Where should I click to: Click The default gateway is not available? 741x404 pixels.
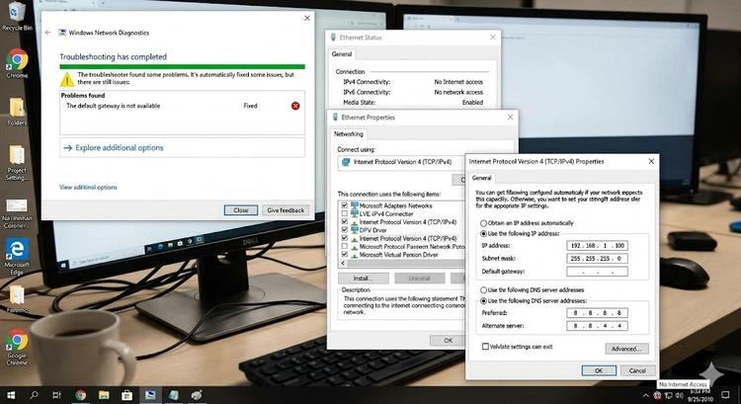coord(113,106)
